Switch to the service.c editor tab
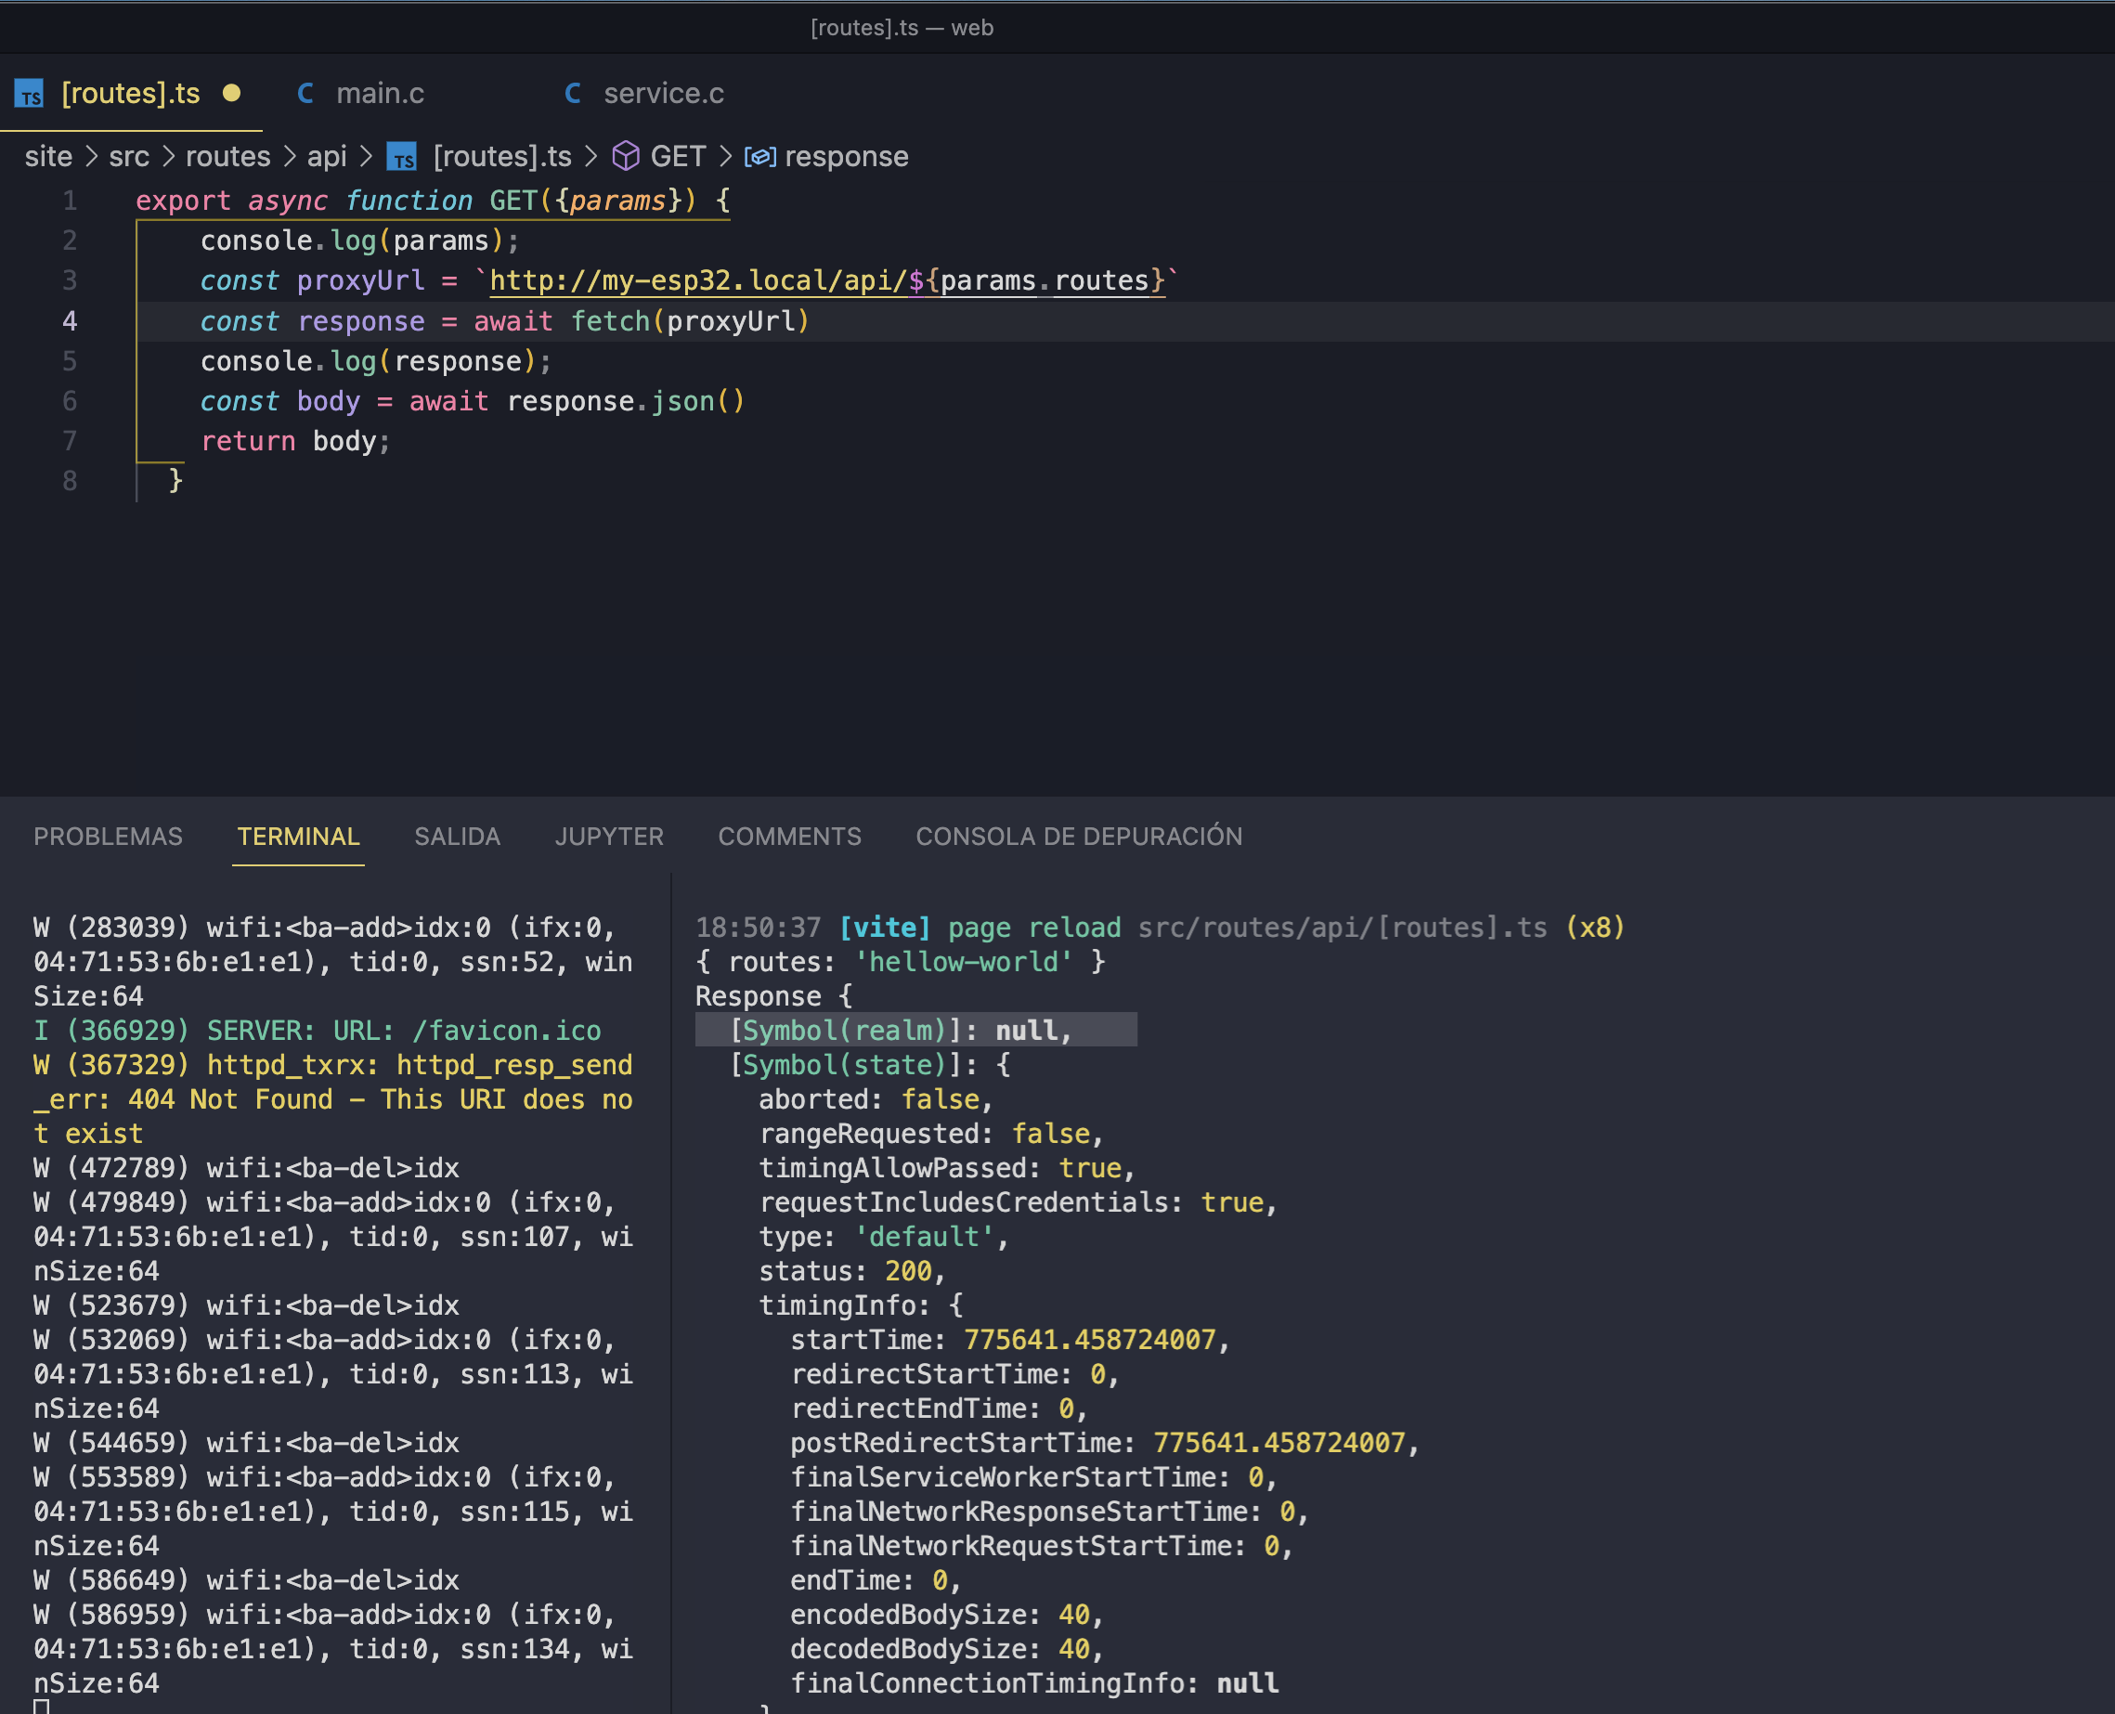Viewport: 2115px width, 1714px height. [x=663, y=94]
